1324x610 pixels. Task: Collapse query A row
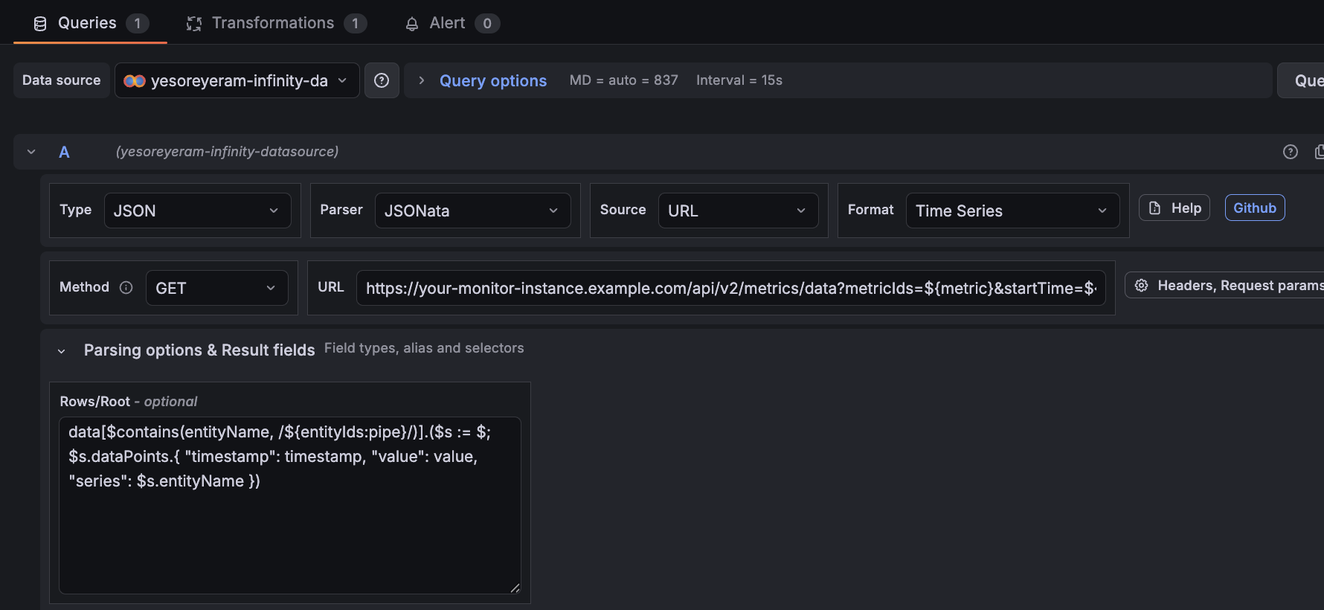(x=31, y=152)
